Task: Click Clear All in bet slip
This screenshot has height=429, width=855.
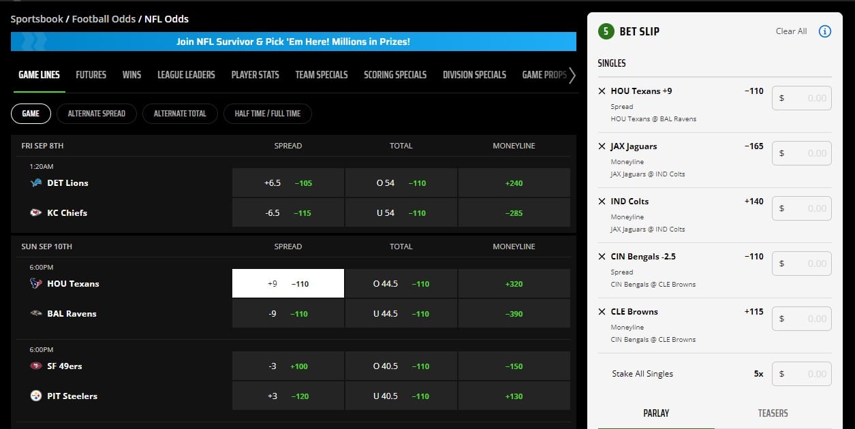Action: pyautogui.click(x=791, y=31)
